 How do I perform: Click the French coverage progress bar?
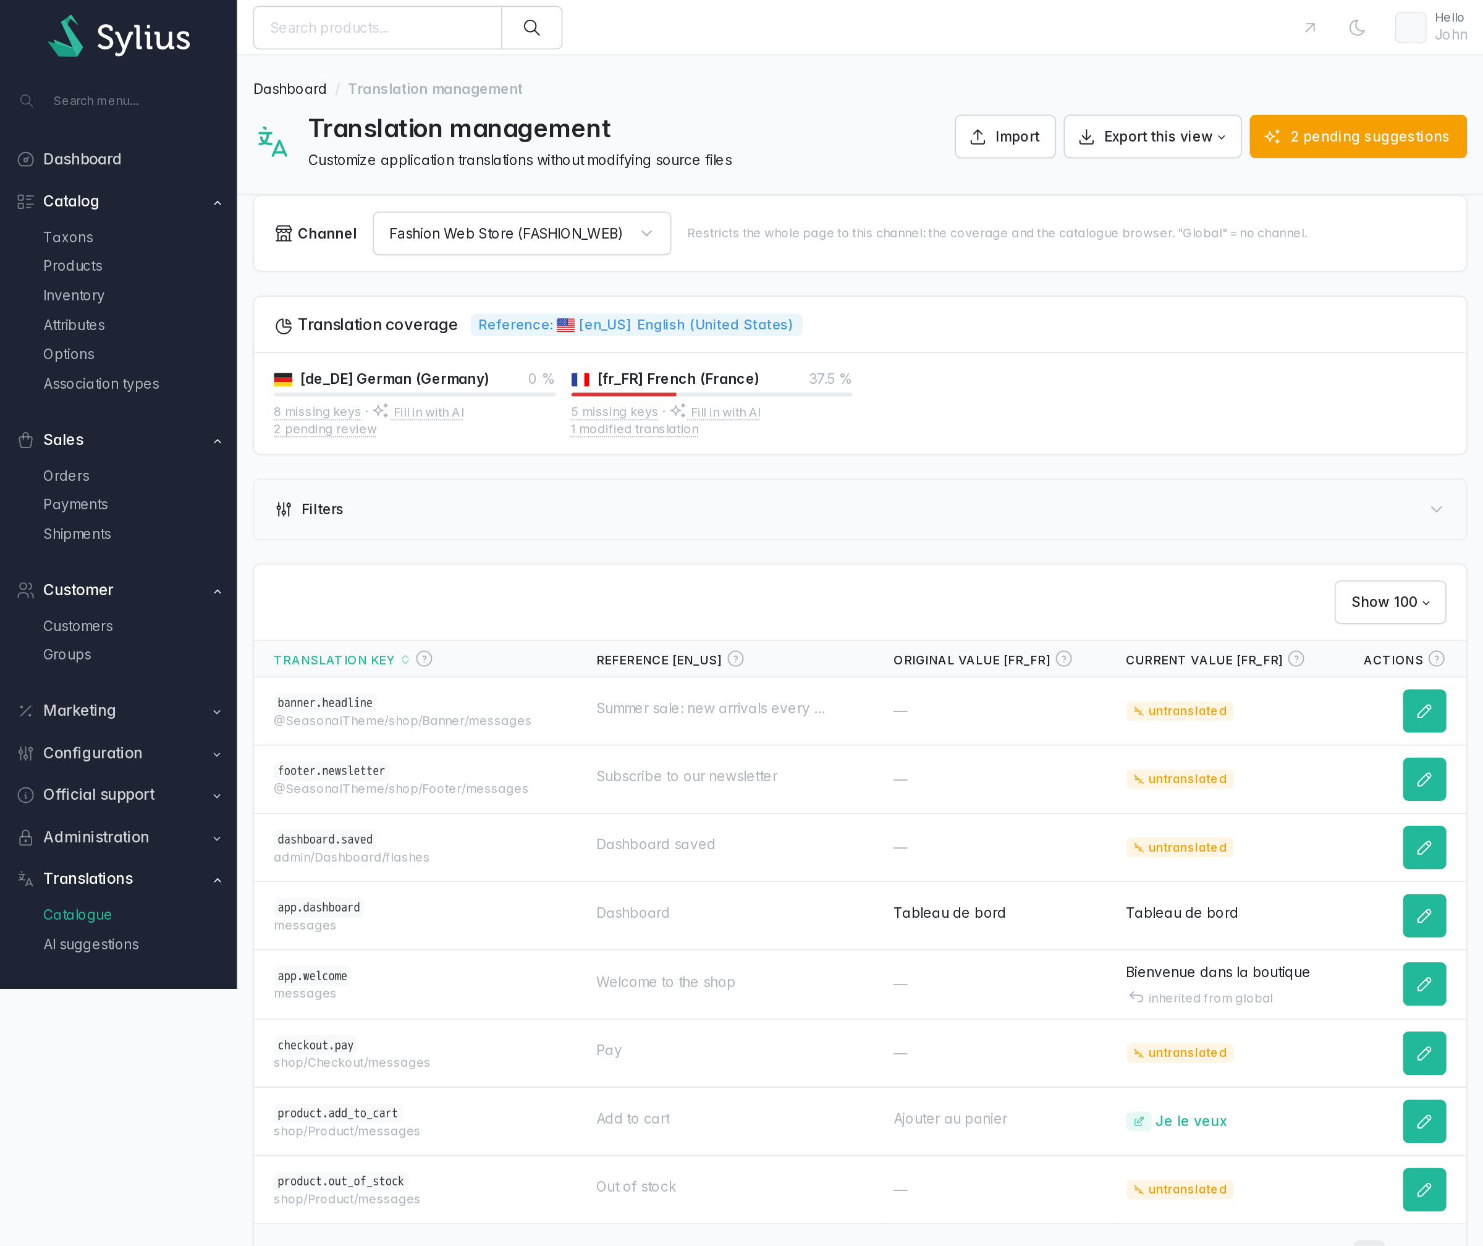point(711,394)
